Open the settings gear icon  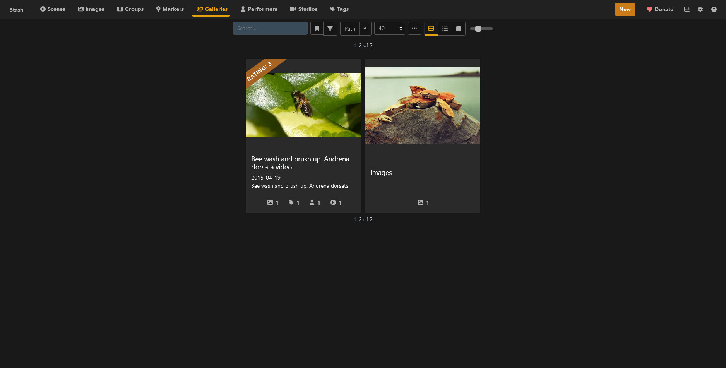700,9
